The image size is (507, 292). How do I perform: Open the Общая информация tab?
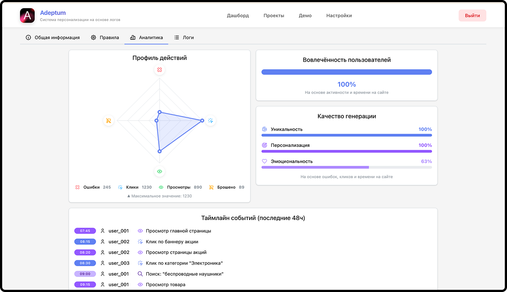click(53, 37)
